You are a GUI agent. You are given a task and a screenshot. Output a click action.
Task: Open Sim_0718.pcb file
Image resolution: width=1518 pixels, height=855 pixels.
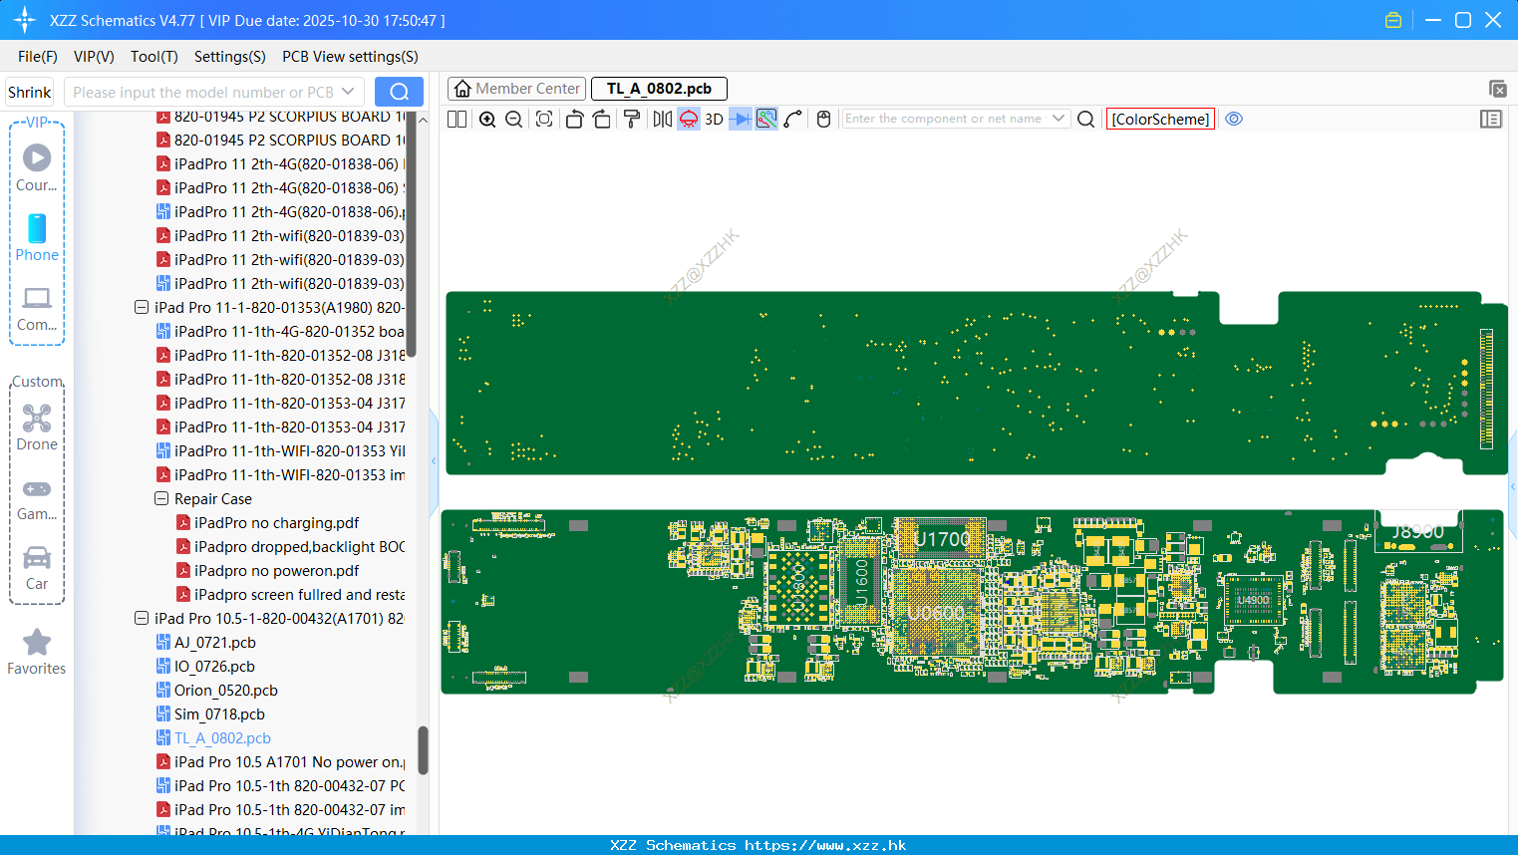click(x=219, y=714)
